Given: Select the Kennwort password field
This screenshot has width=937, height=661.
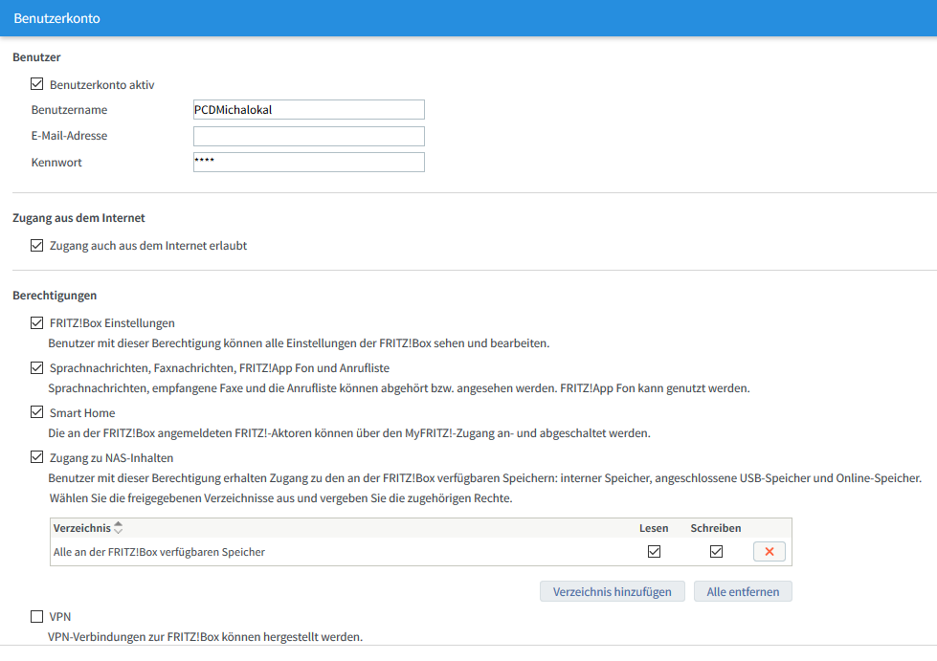Looking at the screenshot, I should [308, 163].
